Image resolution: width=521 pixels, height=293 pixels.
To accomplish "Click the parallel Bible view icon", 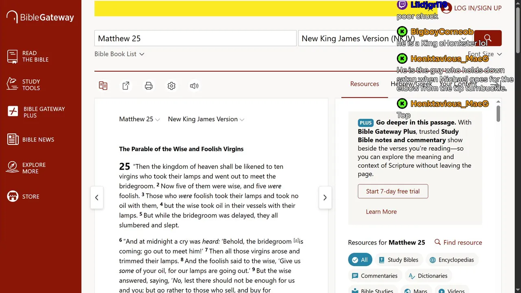I will (x=103, y=85).
